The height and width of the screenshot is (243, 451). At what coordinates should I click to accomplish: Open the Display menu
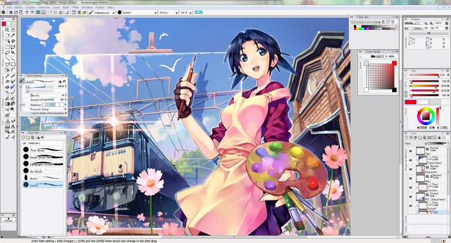(x=30, y=7)
